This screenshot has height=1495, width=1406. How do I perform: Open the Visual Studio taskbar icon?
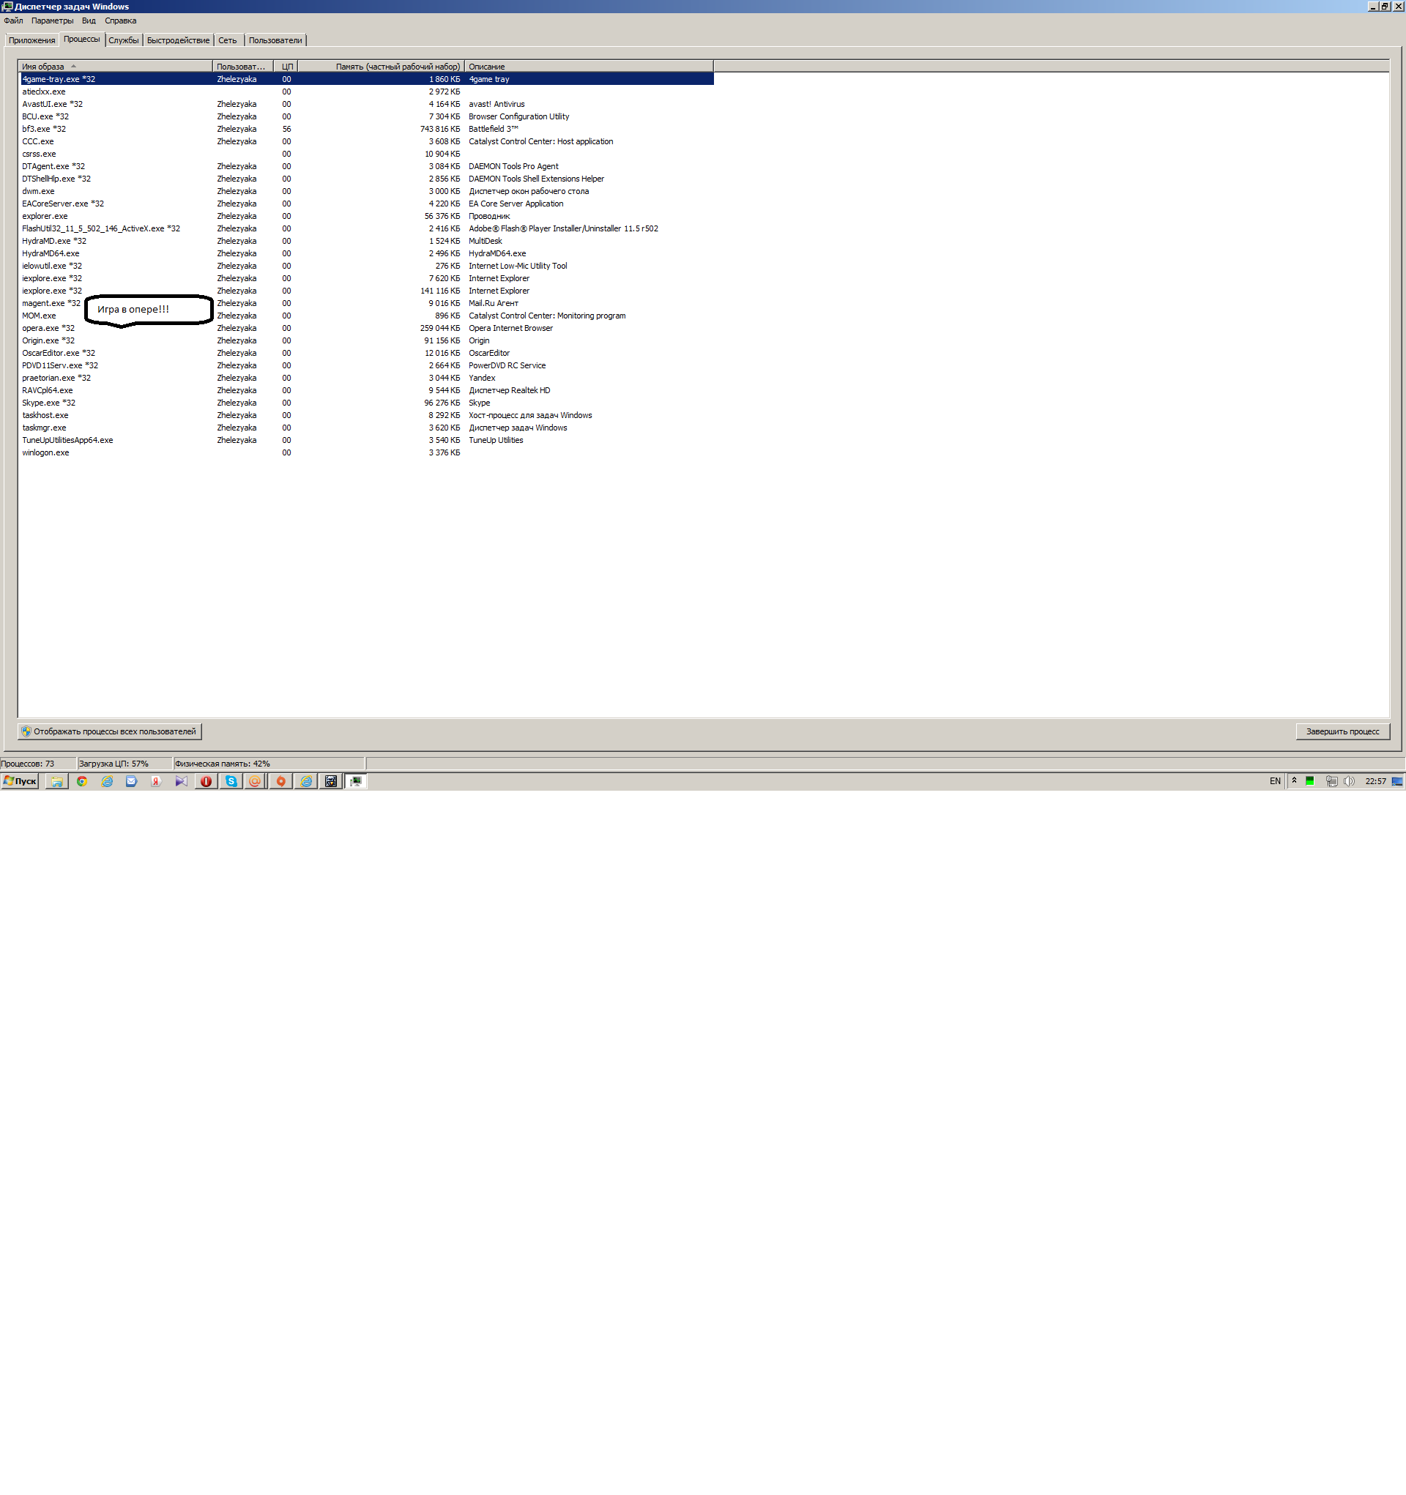182,781
